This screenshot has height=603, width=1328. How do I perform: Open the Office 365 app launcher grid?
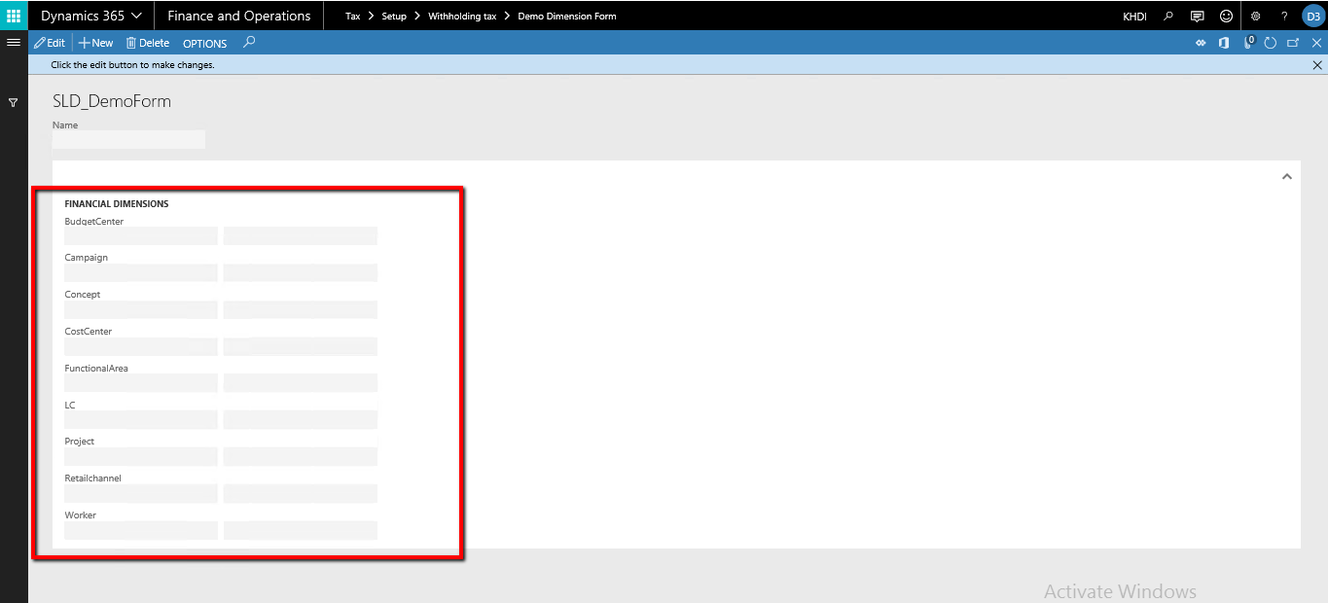[x=13, y=15]
